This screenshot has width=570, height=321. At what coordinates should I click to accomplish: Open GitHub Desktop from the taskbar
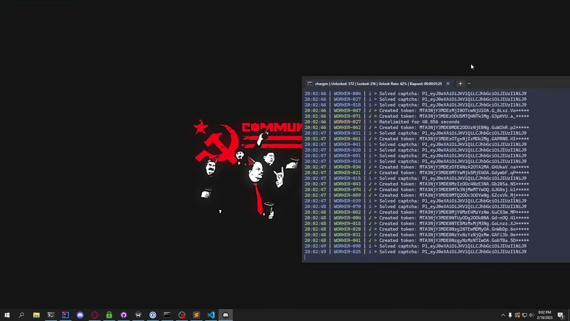click(124, 315)
